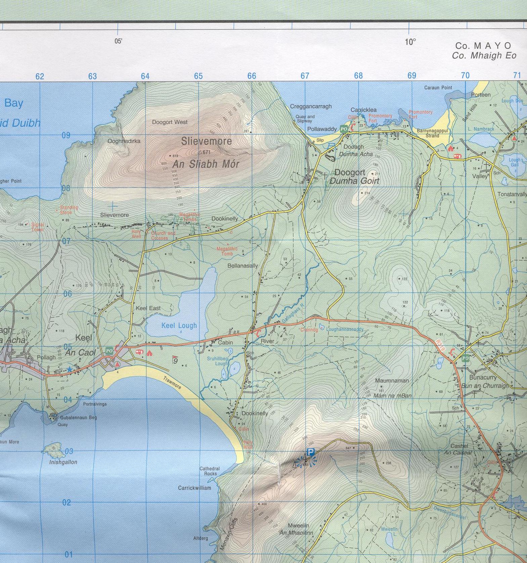Select the Pollawaddy post office icon
Viewport: 527px width, 563px height.
[x=343, y=129]
